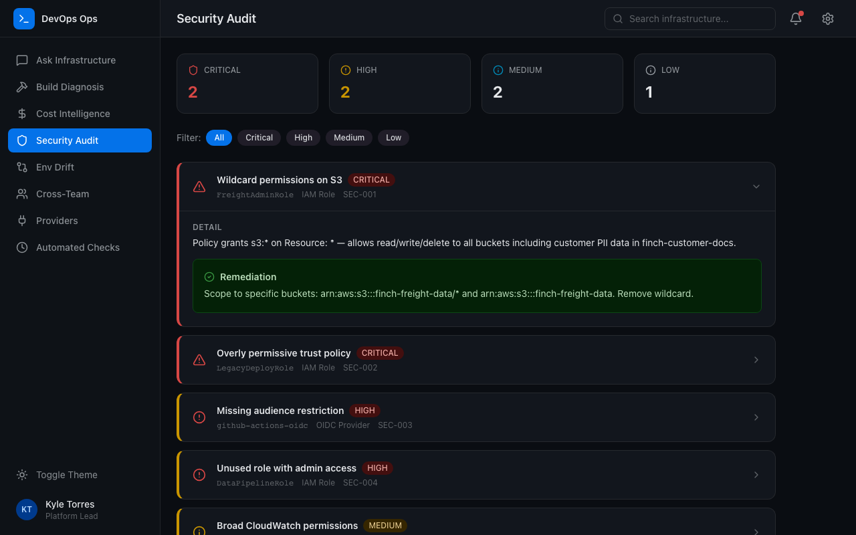Open the Automated Checks clock icon
The width and height of the screenshot is (856, 535).
[22, 247]
